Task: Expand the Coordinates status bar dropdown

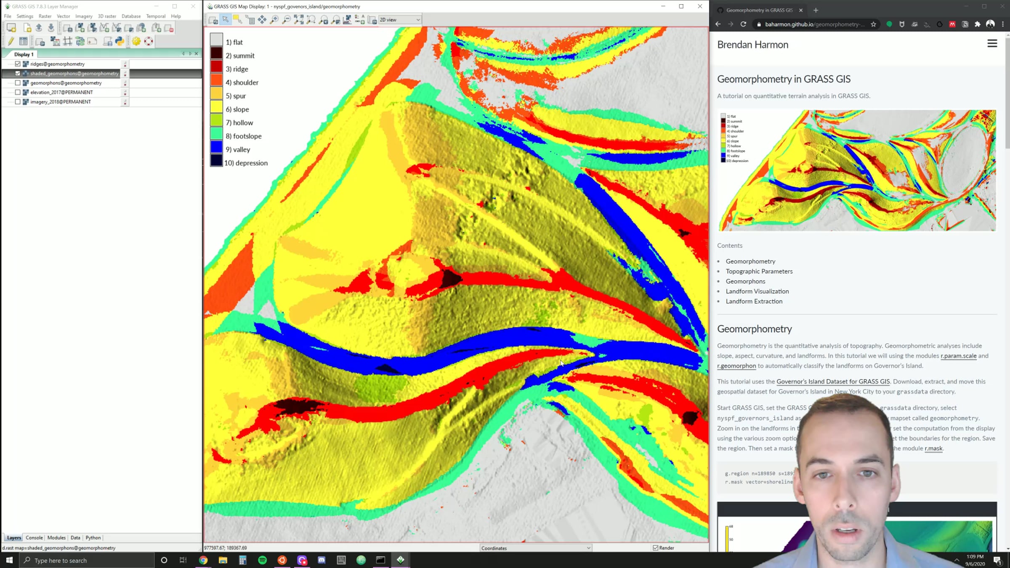Action: click(x=588, y=548)
